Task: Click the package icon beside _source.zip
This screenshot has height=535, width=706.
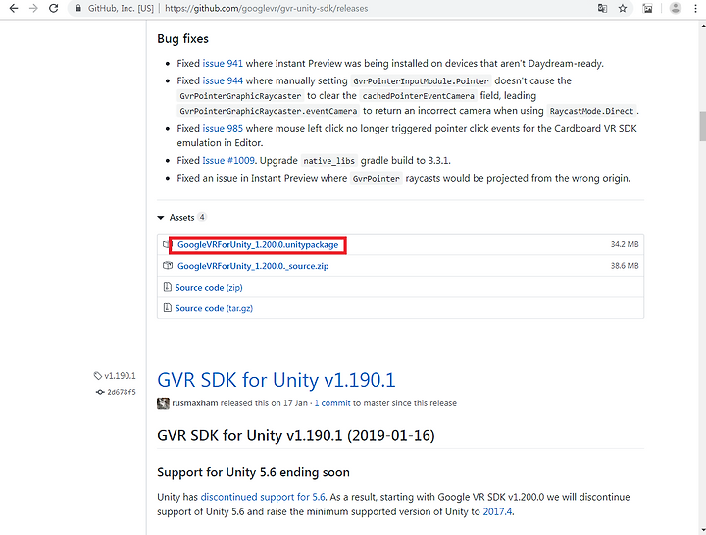Action: 168,265
